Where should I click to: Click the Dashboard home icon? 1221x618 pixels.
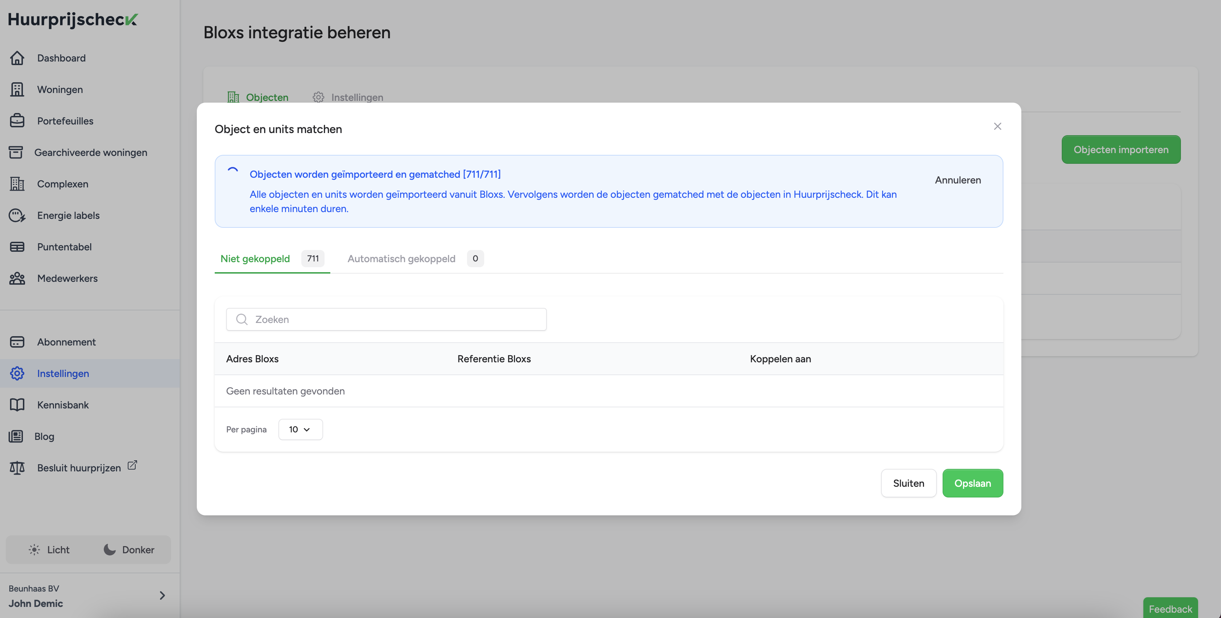click(x=17, y=58)
